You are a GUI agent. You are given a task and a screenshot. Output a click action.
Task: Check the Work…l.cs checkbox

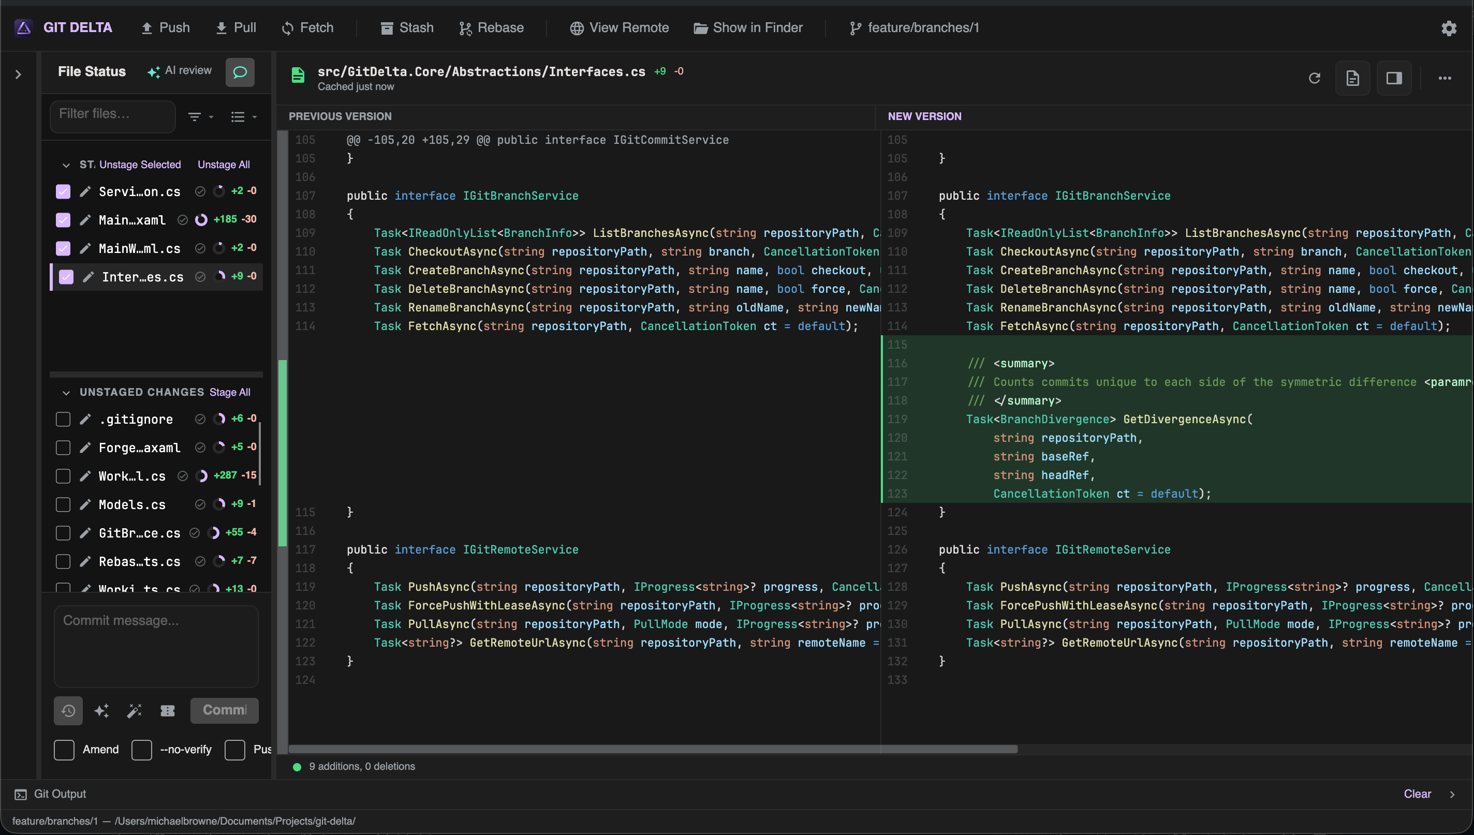pyautogui.click(x=63, y=476)
